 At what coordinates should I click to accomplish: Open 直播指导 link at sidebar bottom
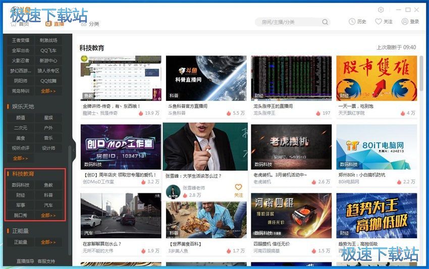25,261
